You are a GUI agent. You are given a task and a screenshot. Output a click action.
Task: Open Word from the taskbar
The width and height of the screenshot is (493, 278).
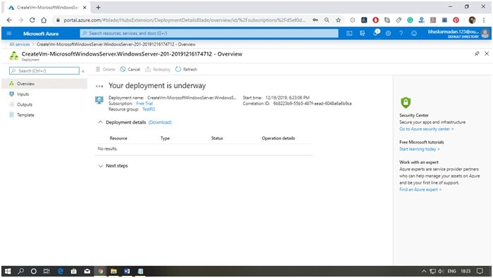point(127,271)
